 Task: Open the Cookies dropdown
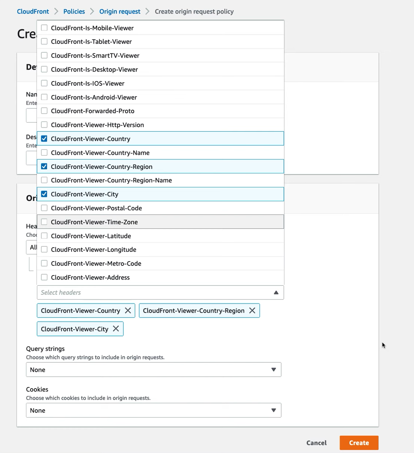tap(274, 410)
